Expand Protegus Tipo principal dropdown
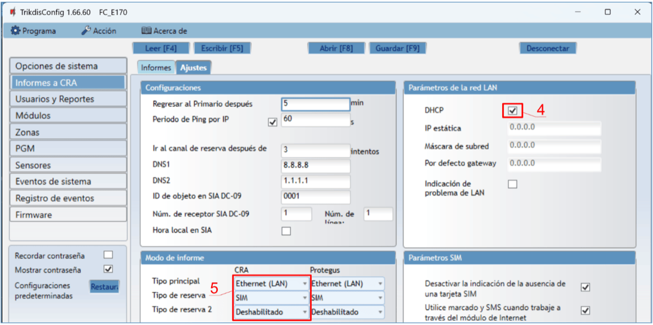This screenshot has height=325, width=653. [347, 283]
